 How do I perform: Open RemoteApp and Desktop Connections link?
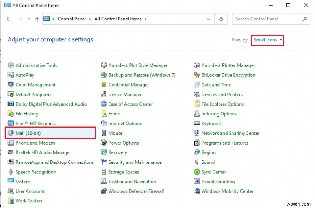[55, 162]
